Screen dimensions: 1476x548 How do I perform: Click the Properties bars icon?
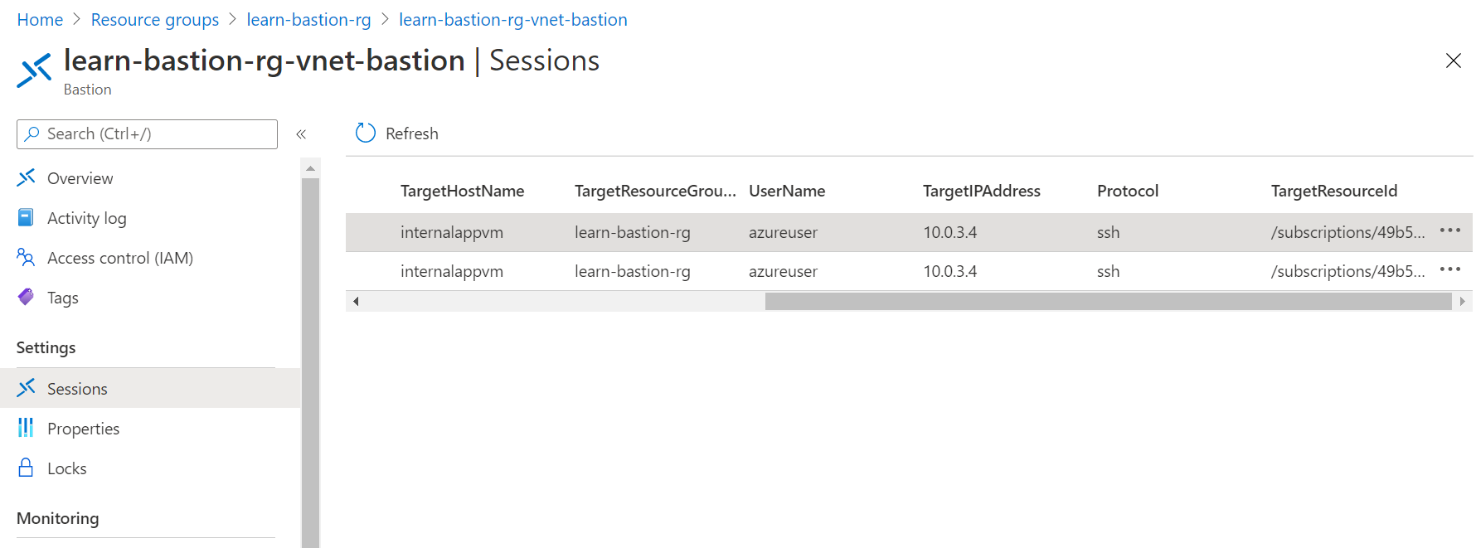(27, 427)
